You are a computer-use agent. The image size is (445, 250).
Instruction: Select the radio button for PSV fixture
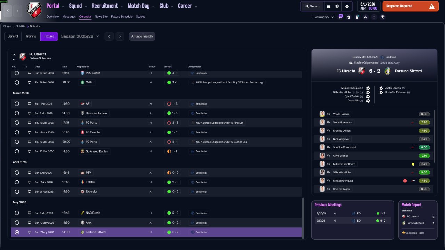[x=17, y=173]
